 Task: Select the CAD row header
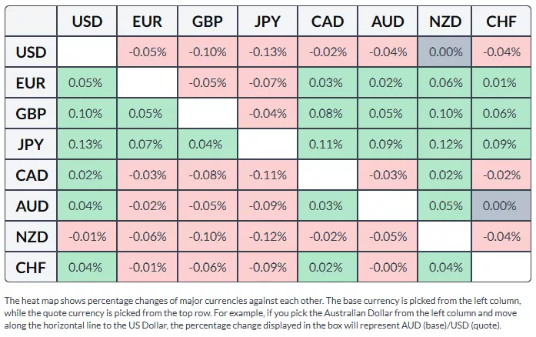tap(32, 175)
